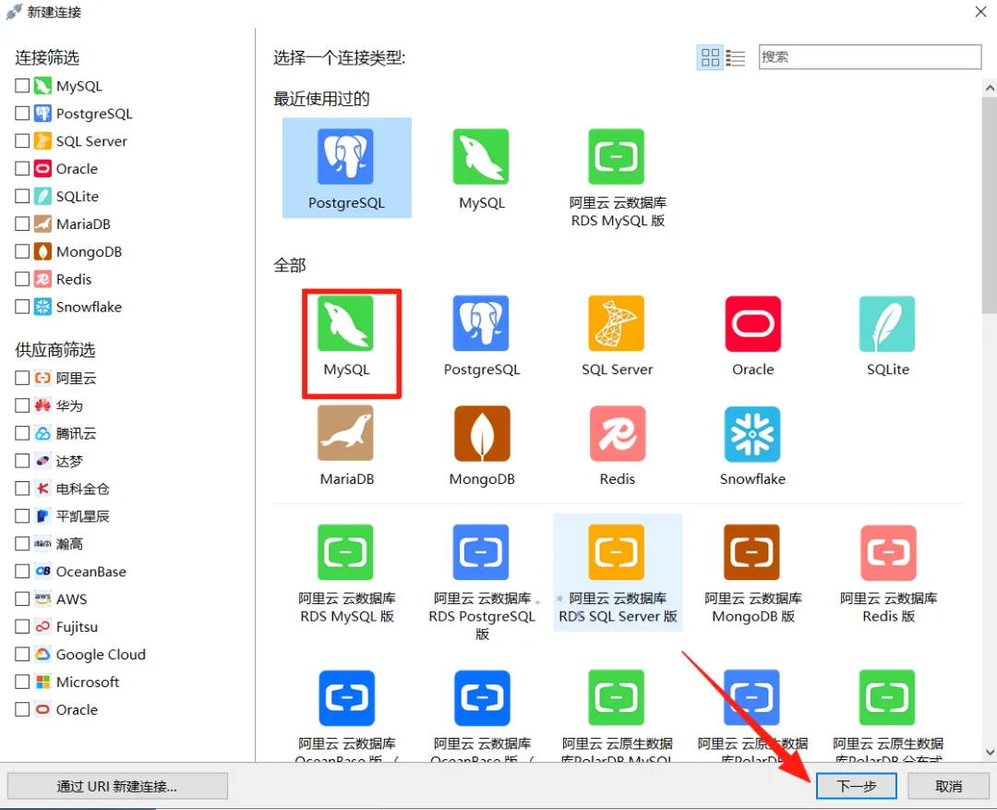
Task: Enable the 平凯星辰 vendor filter
Action: 22,516
